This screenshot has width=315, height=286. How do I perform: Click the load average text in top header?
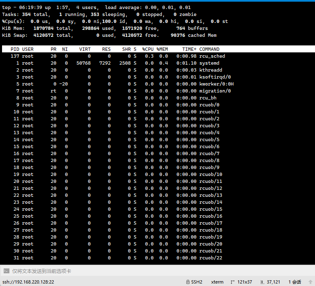(x=148, y=7)
